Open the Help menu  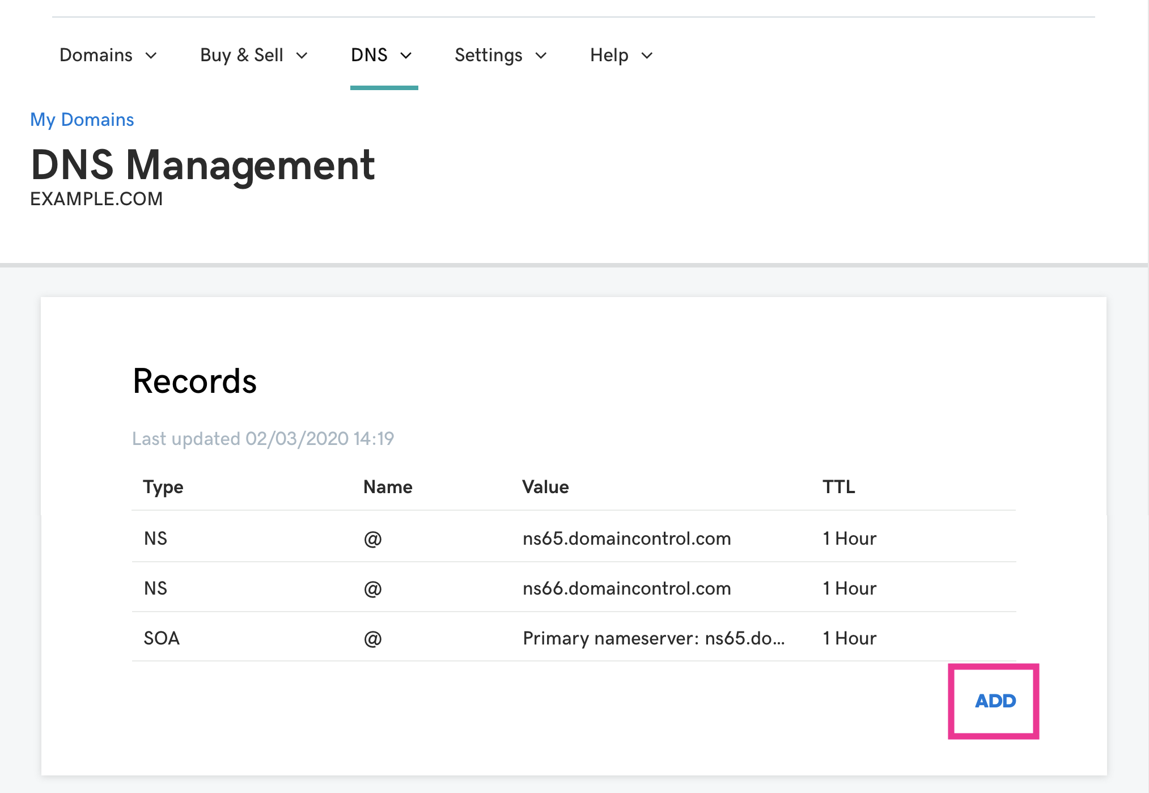[622, 55]
